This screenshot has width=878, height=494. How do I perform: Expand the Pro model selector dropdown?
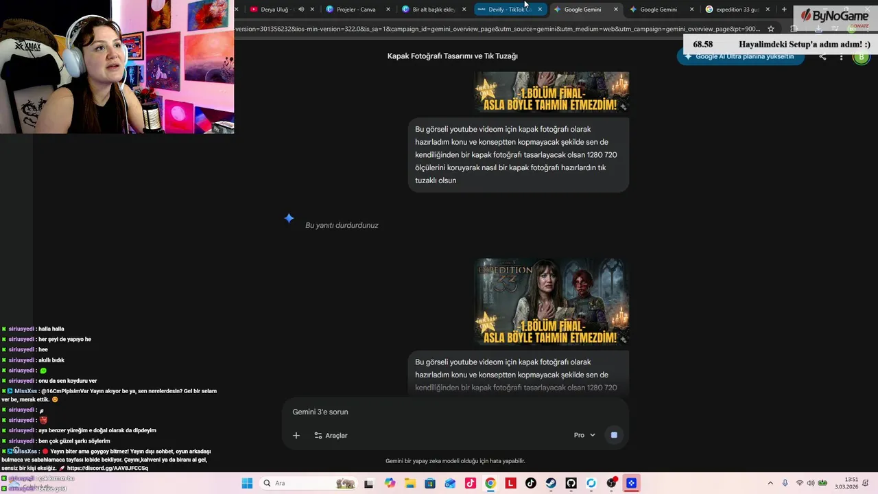coord(584,435)
